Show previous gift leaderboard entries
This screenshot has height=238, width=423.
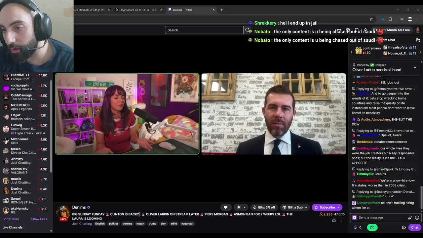click(351, 52)
